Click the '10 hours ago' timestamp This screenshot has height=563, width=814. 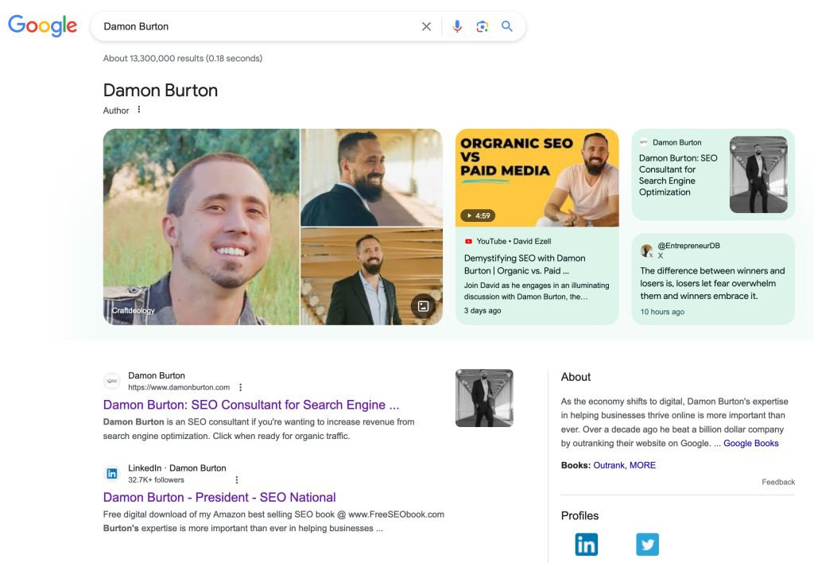(x=662, y=312)
